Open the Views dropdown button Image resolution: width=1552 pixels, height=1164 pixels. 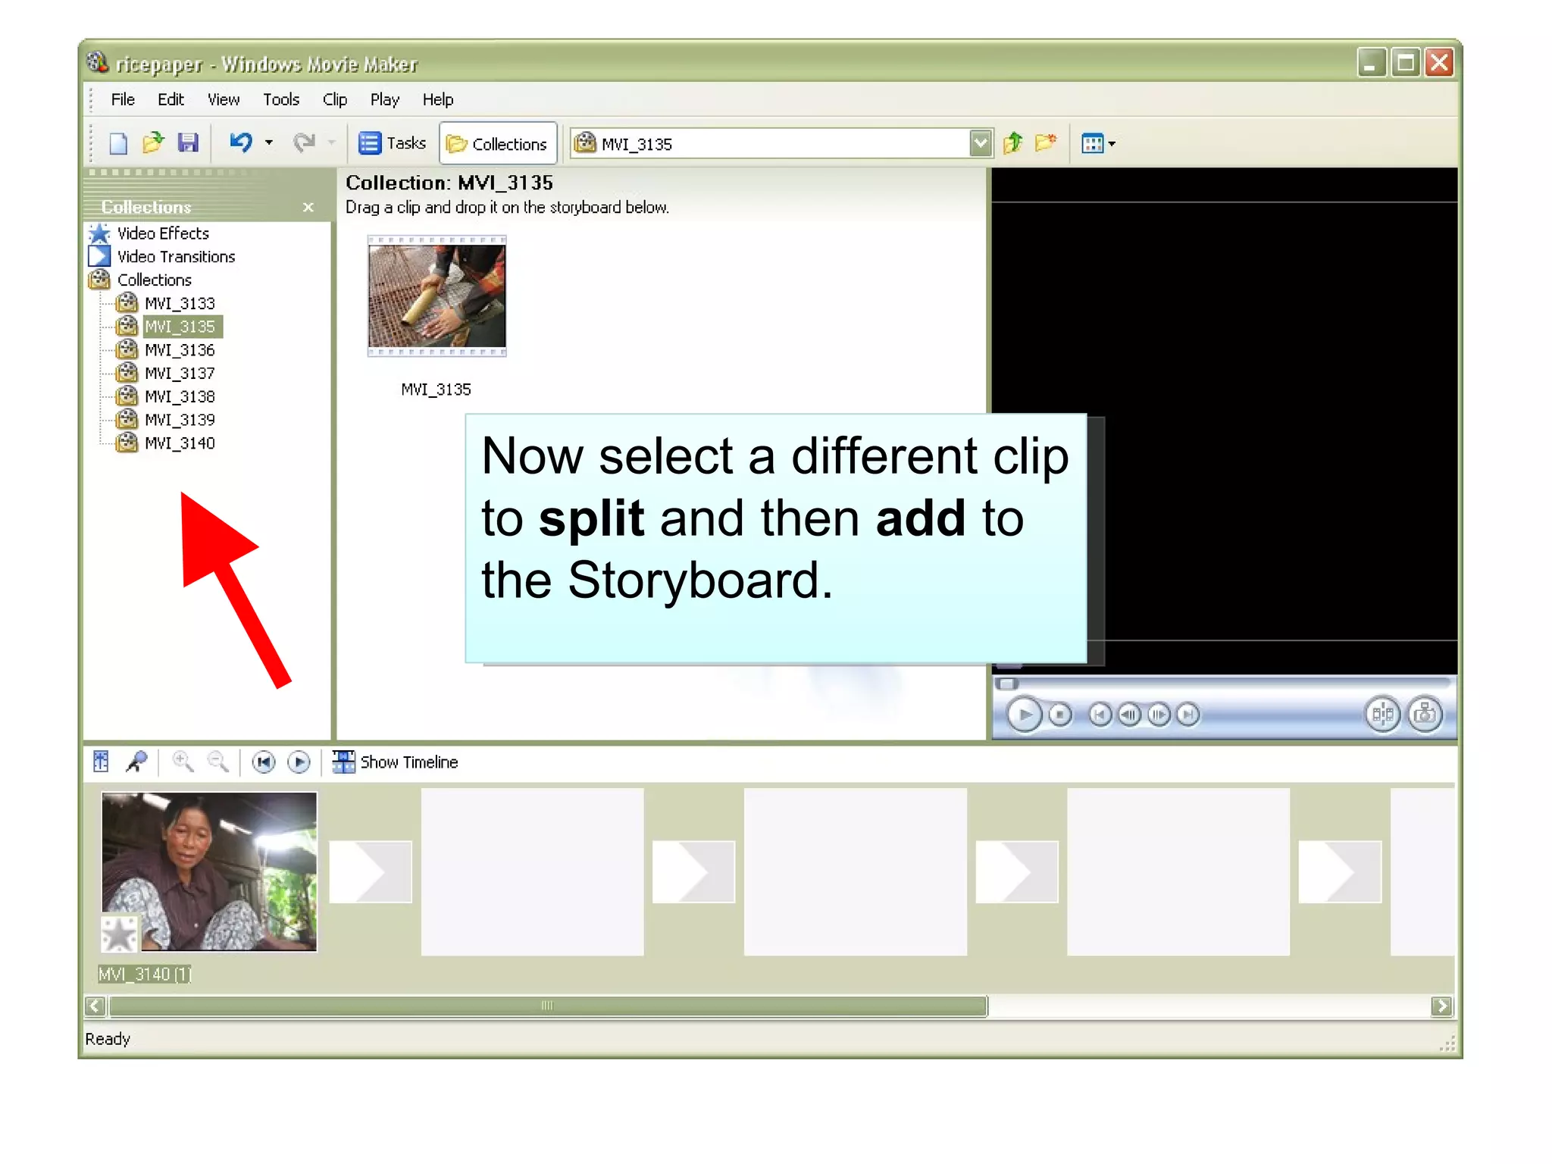[x=1098, y=143]
